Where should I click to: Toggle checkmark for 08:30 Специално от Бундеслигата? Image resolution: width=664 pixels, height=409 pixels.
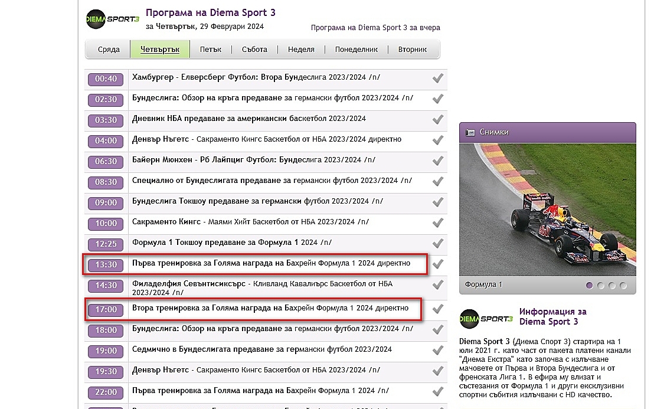(x=438, y=182)
